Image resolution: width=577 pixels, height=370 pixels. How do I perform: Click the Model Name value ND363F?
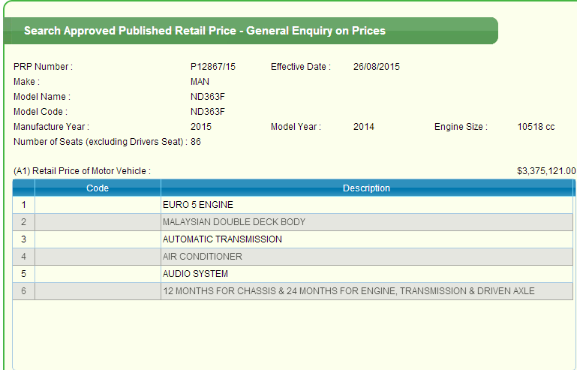click(x=208, y=97)
